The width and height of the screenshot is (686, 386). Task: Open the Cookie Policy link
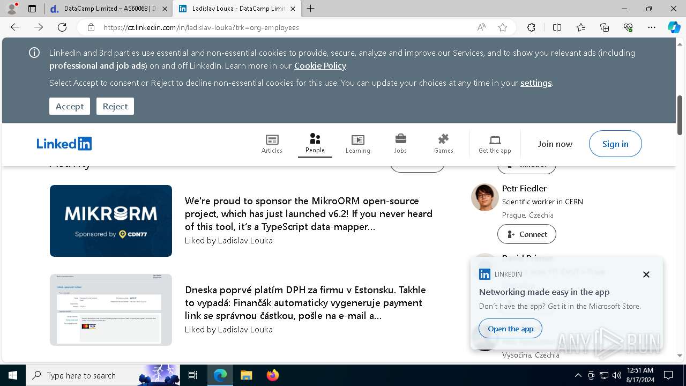[320, 65]
